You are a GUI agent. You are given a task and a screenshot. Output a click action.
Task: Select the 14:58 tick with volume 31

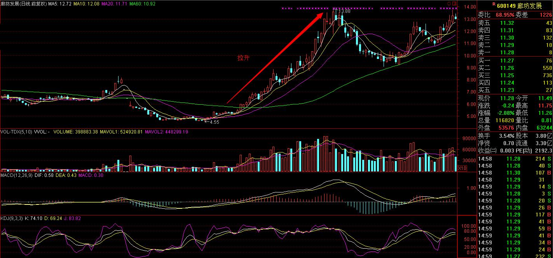tap(515, 180)
